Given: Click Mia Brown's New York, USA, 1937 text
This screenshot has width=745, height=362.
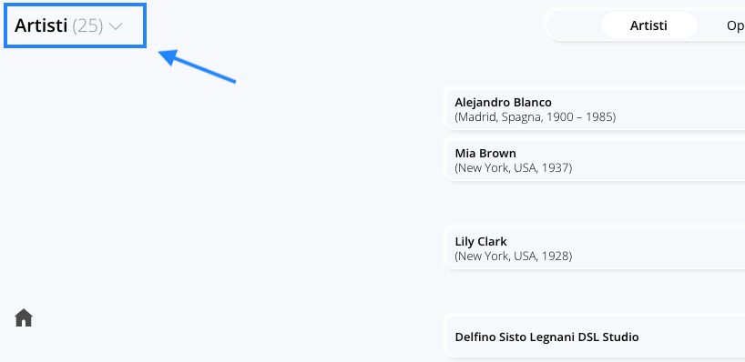Looking at the screenshot, I should tap(513, 167).
